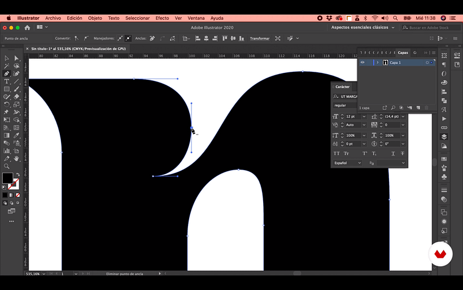
Task: Toggle All Caps (TT) in Carácter panel
Action: [x=337, y=153]
